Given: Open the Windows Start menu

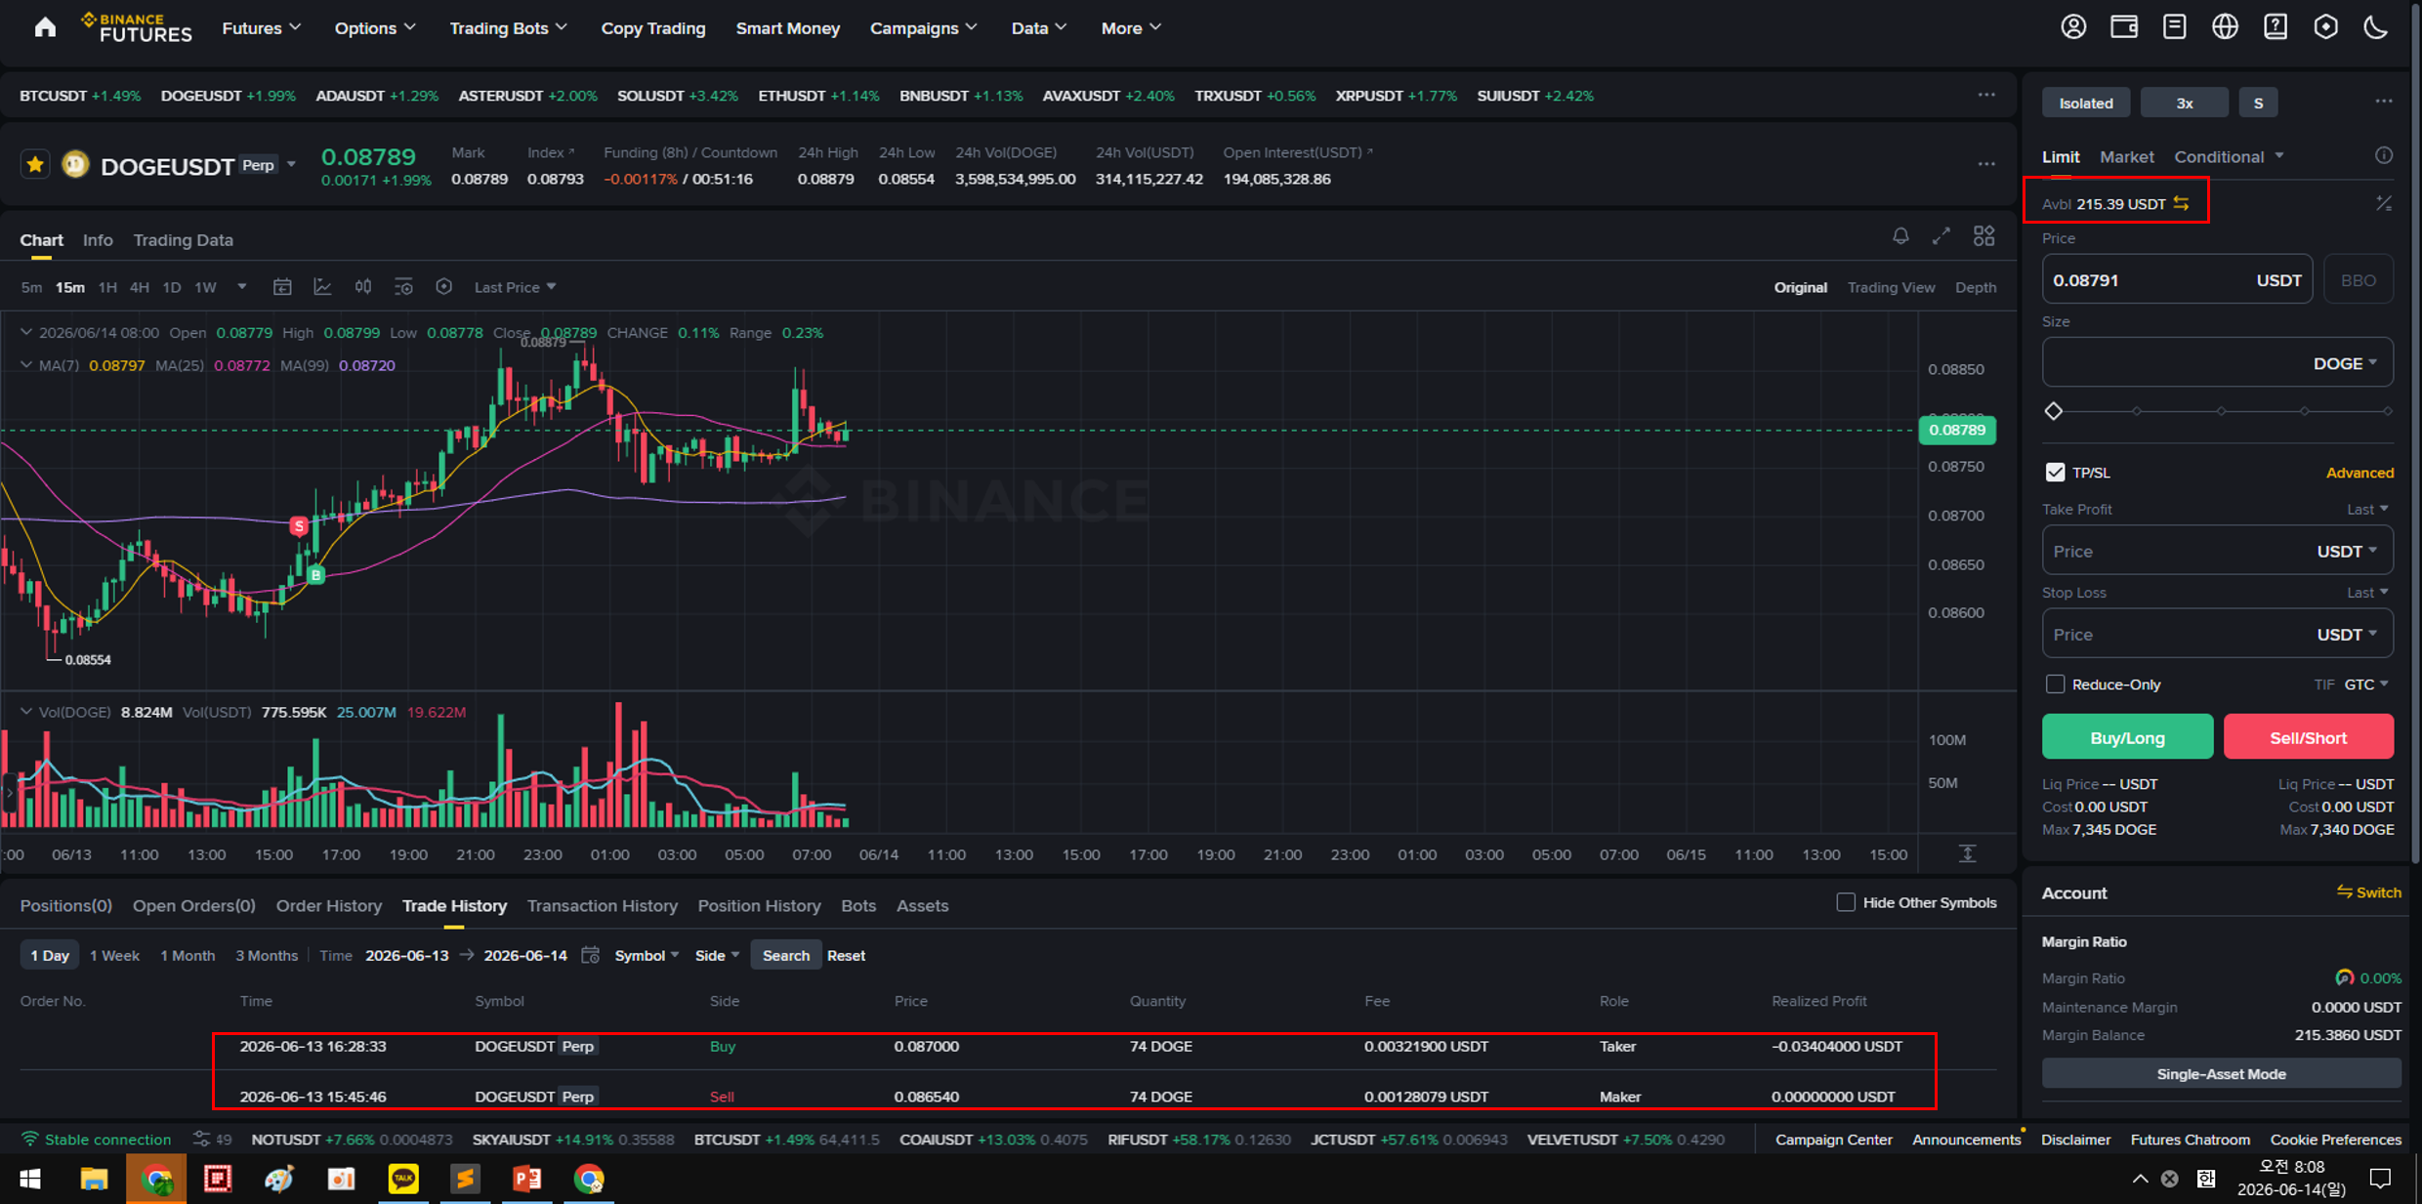Looking at the screenshot, I should [30, 1179].
